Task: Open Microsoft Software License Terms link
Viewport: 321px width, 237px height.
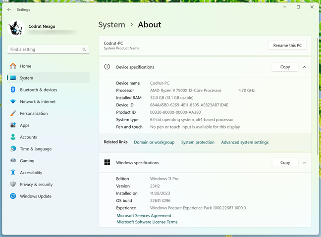Action: pyautogui.click(x=147, y=222)
